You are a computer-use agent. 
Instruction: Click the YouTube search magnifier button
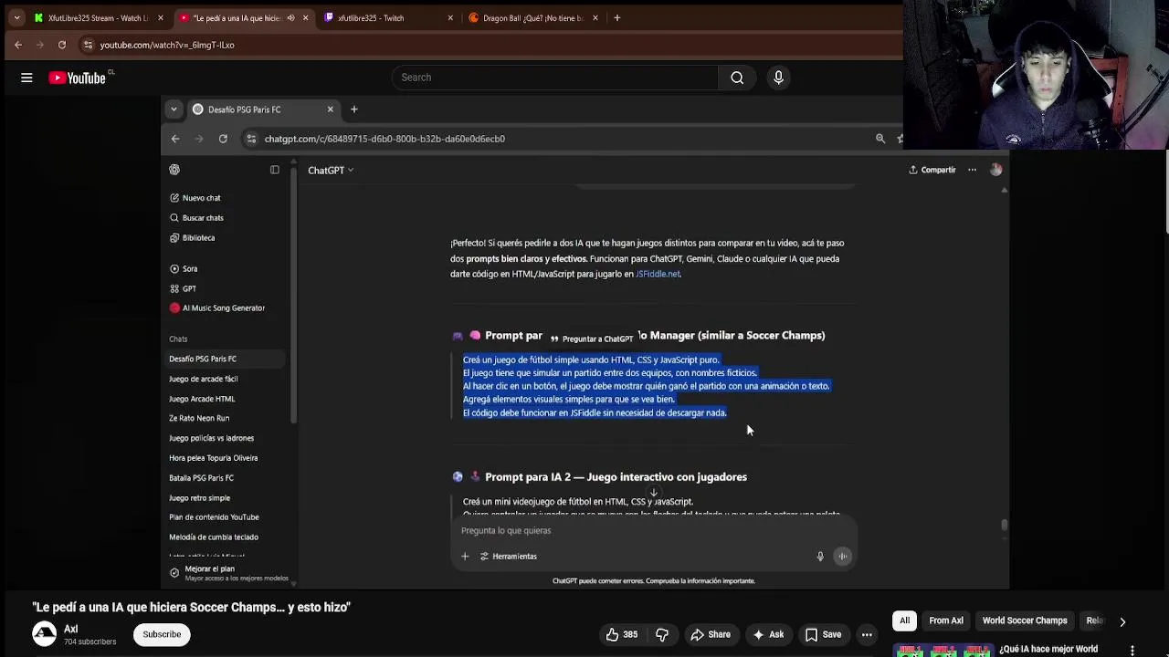click(737, 78)
